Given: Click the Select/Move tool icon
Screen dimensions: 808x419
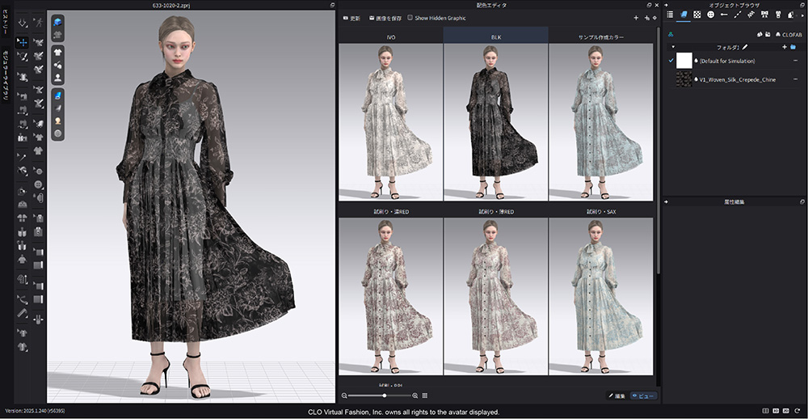Looking at the screenshot, I should [x=22, y=41].
